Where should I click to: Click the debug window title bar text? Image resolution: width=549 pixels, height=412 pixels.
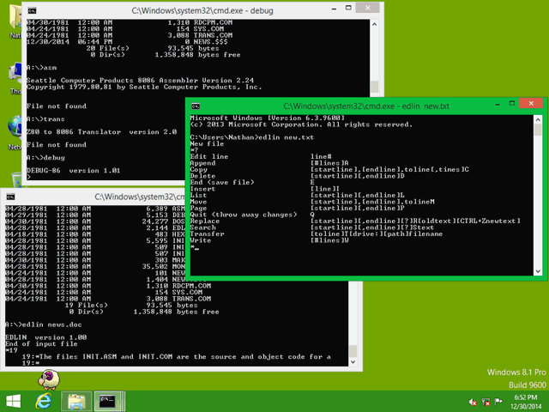(x=202, y=11)
